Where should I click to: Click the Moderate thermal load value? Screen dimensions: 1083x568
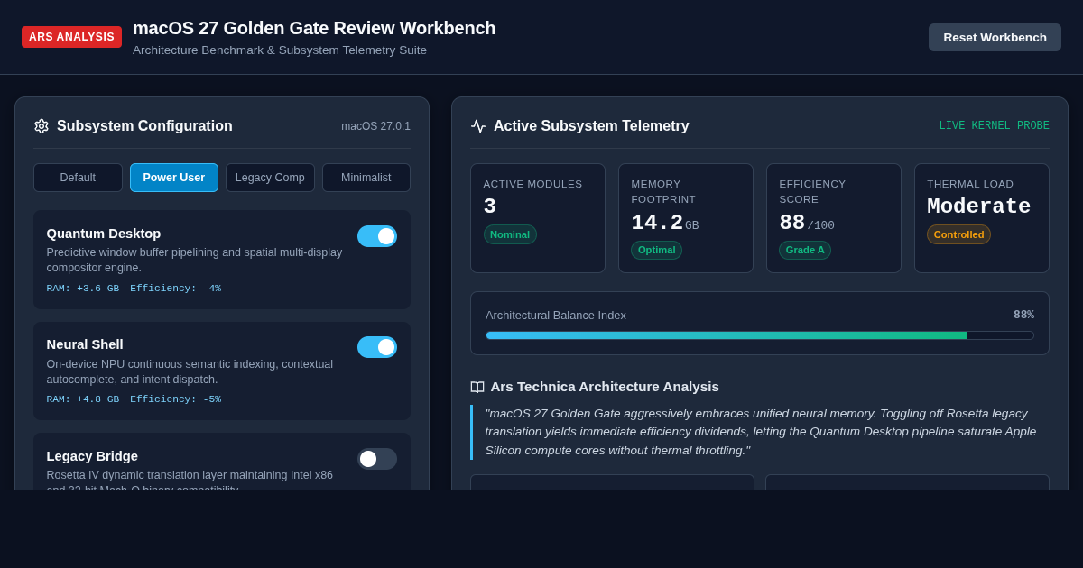tap(979, 206)
